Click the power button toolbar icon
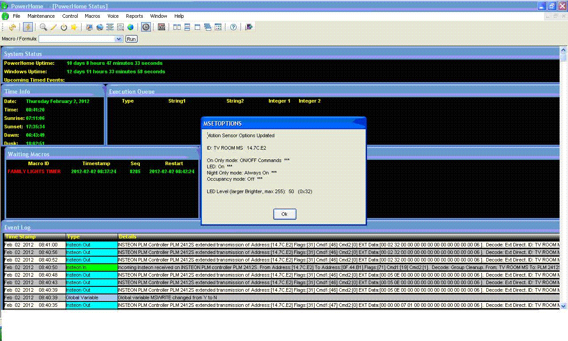The width and height of the screenshot is (568, 341). [x=64, y=27]
